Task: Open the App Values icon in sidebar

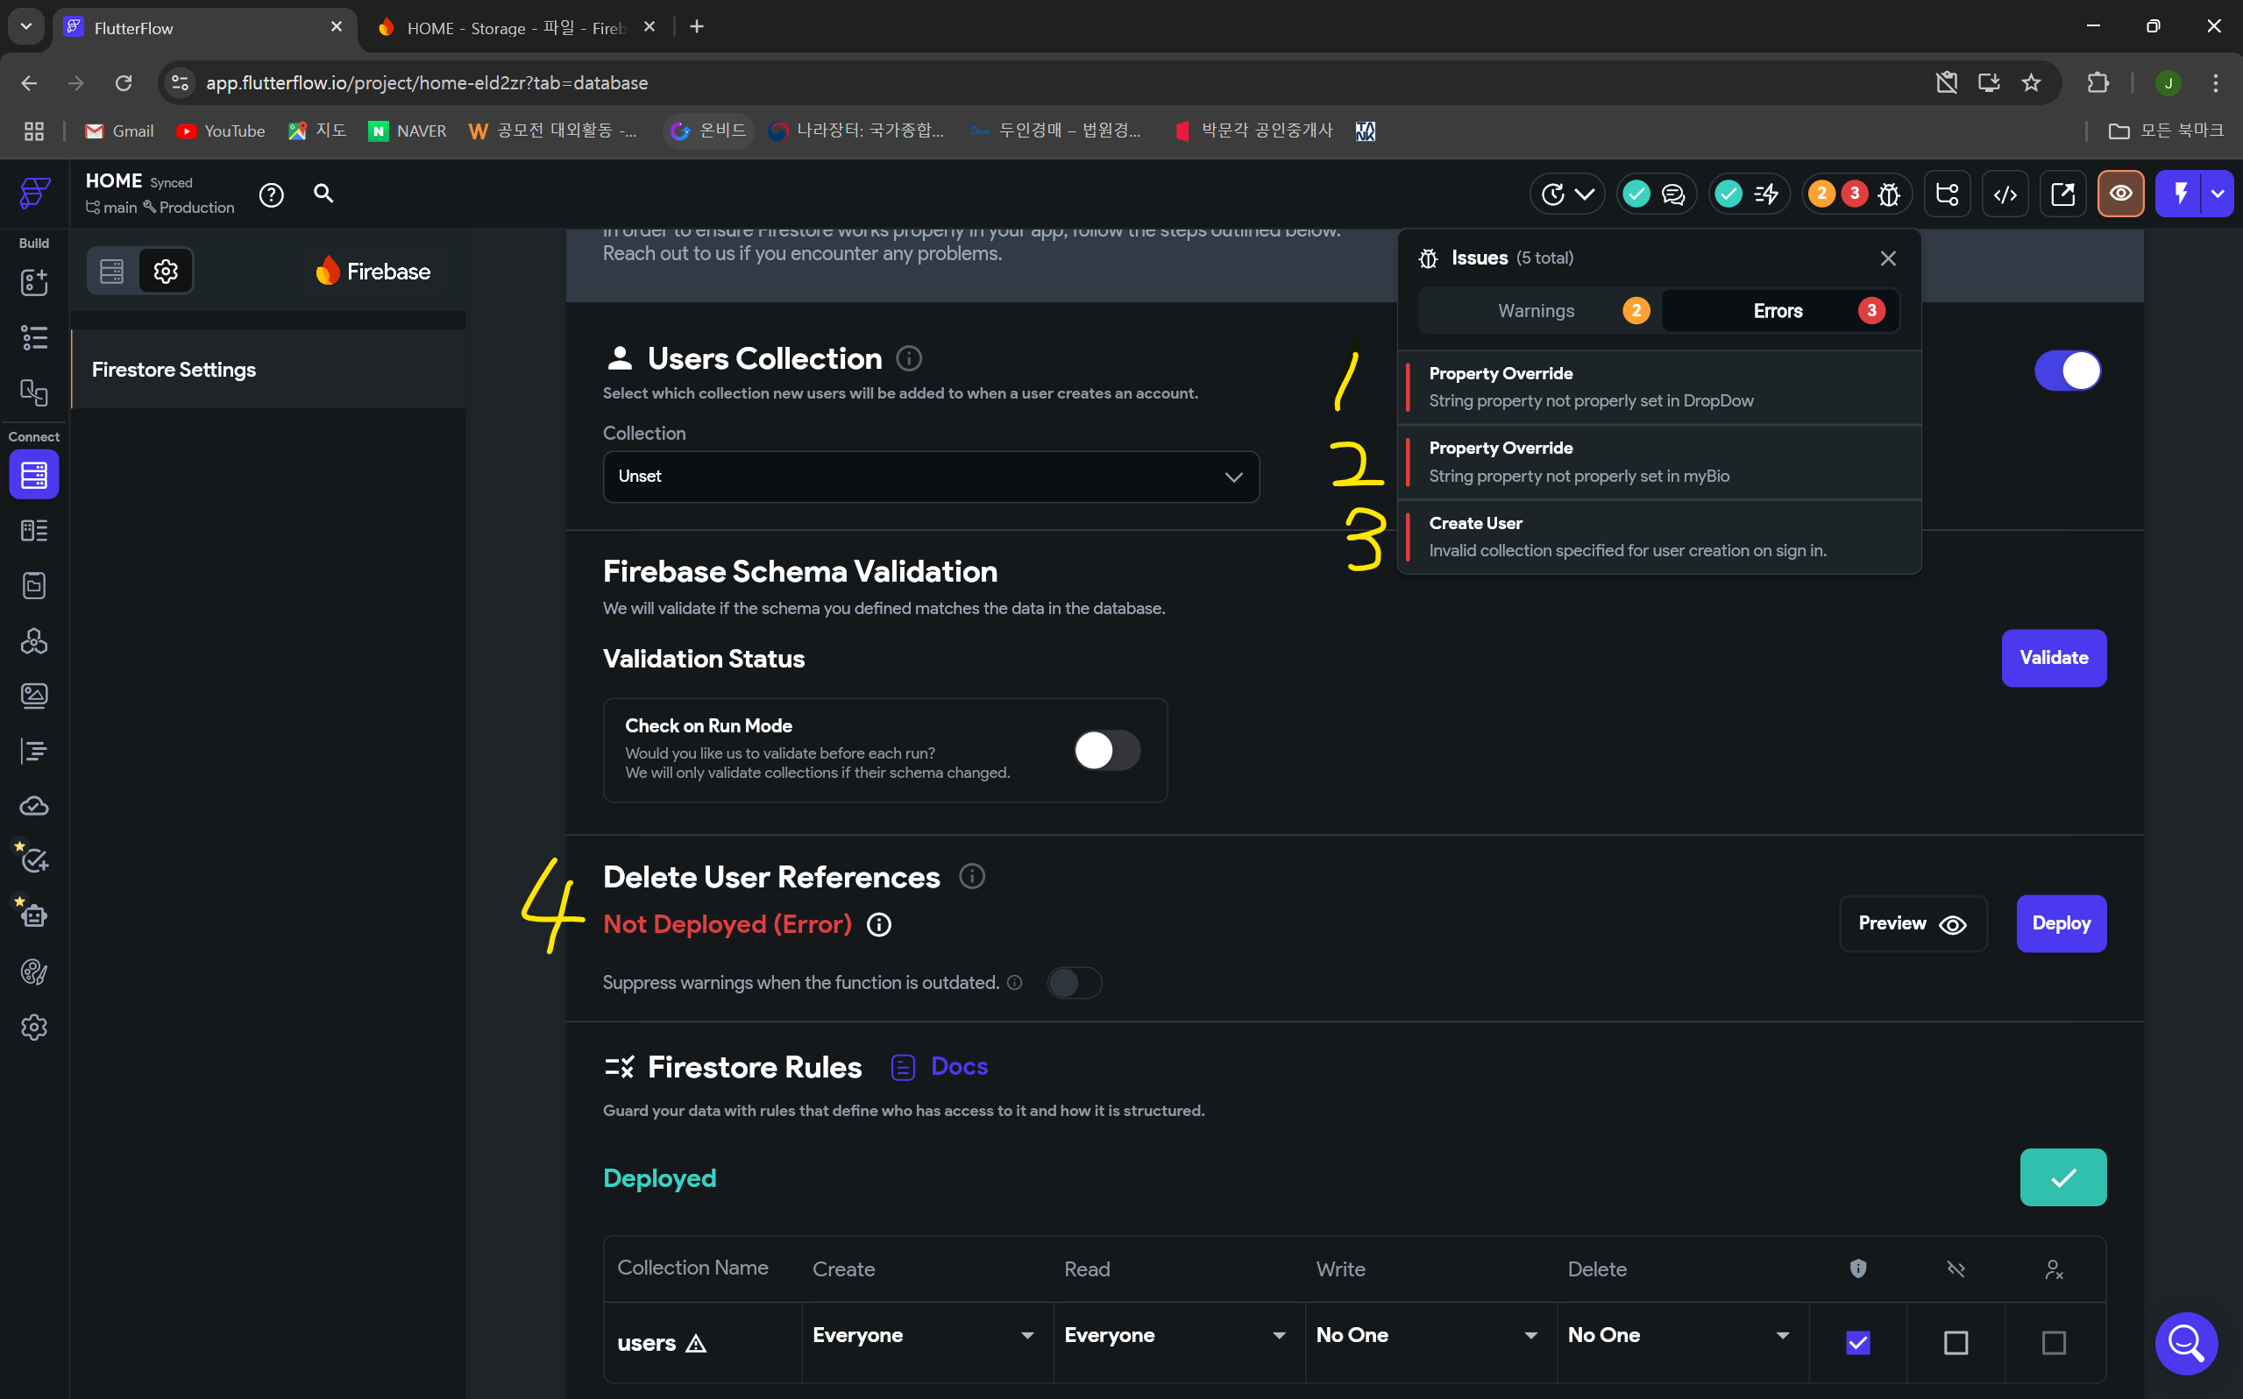Action: pyautogui.click(x=34, y=586)
